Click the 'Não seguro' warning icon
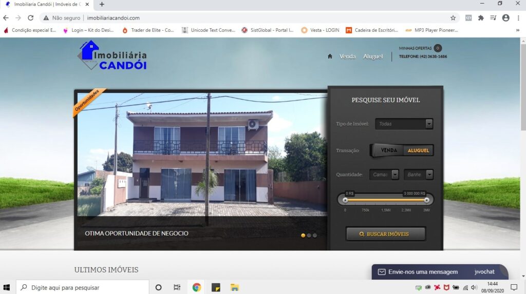526x294 pixels. coord(46,18)
